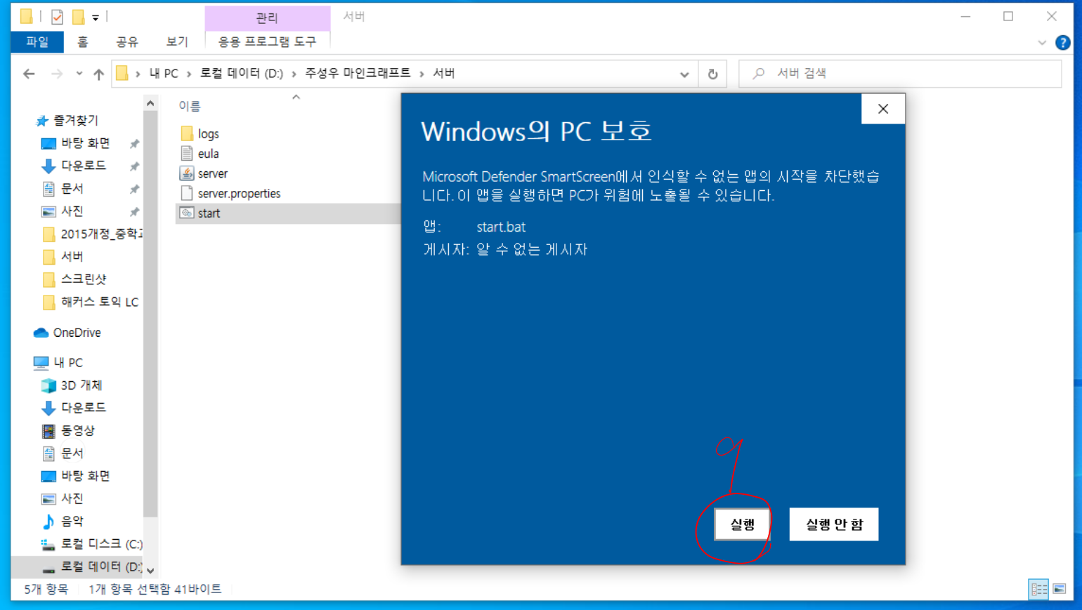Go forward with the forward arrow
Image resolution: width=1082 pixels, height=610 pixels.
point(57,74)
